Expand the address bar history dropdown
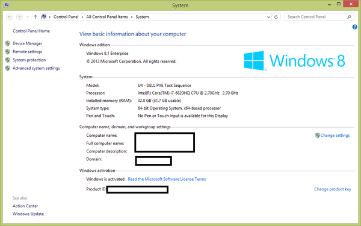The height and width of the screenshot is (226, 361). click(268, 17)
